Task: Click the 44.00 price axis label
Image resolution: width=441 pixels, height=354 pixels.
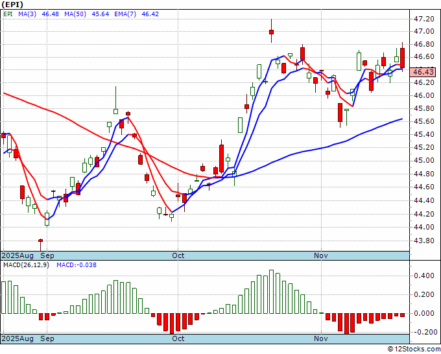Action: click(x=424, y=227)
